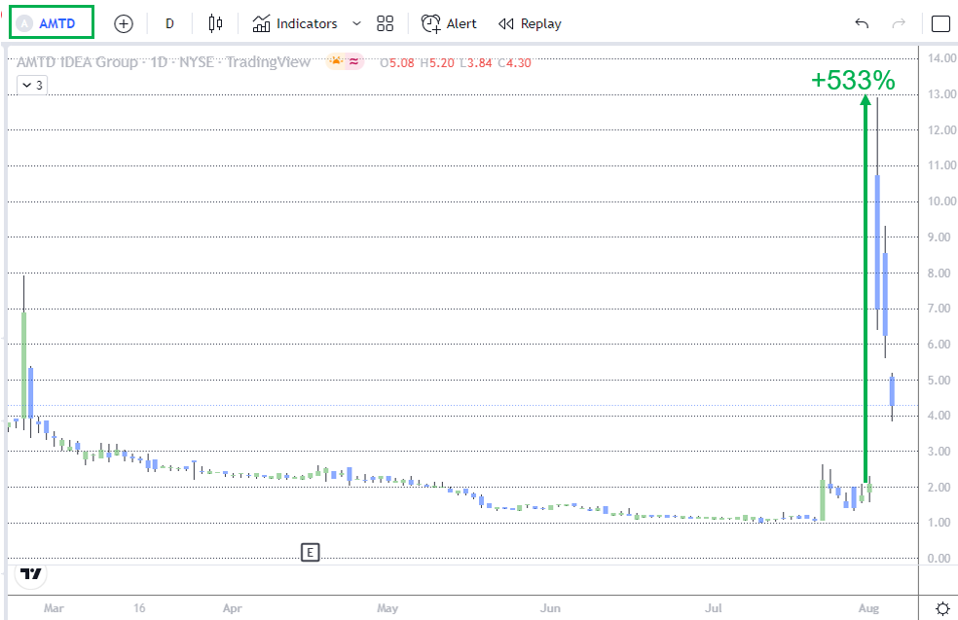This screenshot has width=958, height=620.
Task: Open the AMTD symbol search
Action: pos(51,23)
